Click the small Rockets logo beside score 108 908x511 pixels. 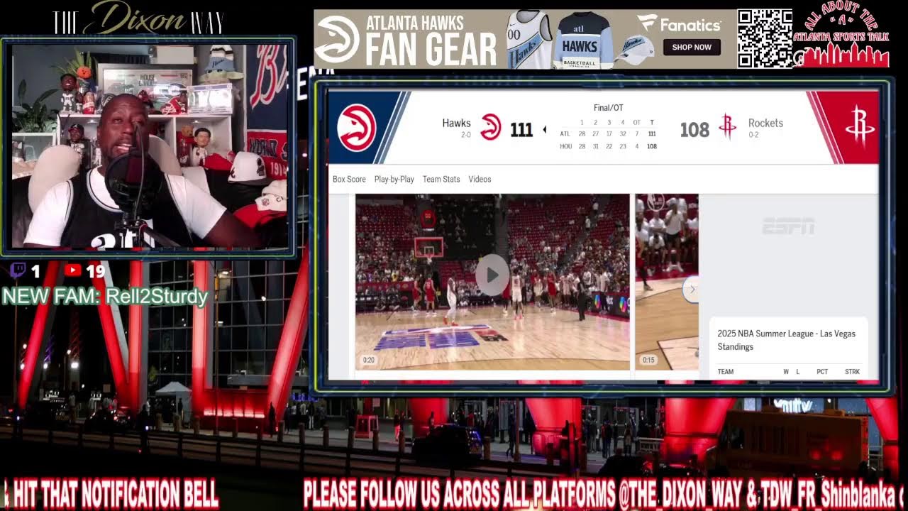[x=727, y=127]
